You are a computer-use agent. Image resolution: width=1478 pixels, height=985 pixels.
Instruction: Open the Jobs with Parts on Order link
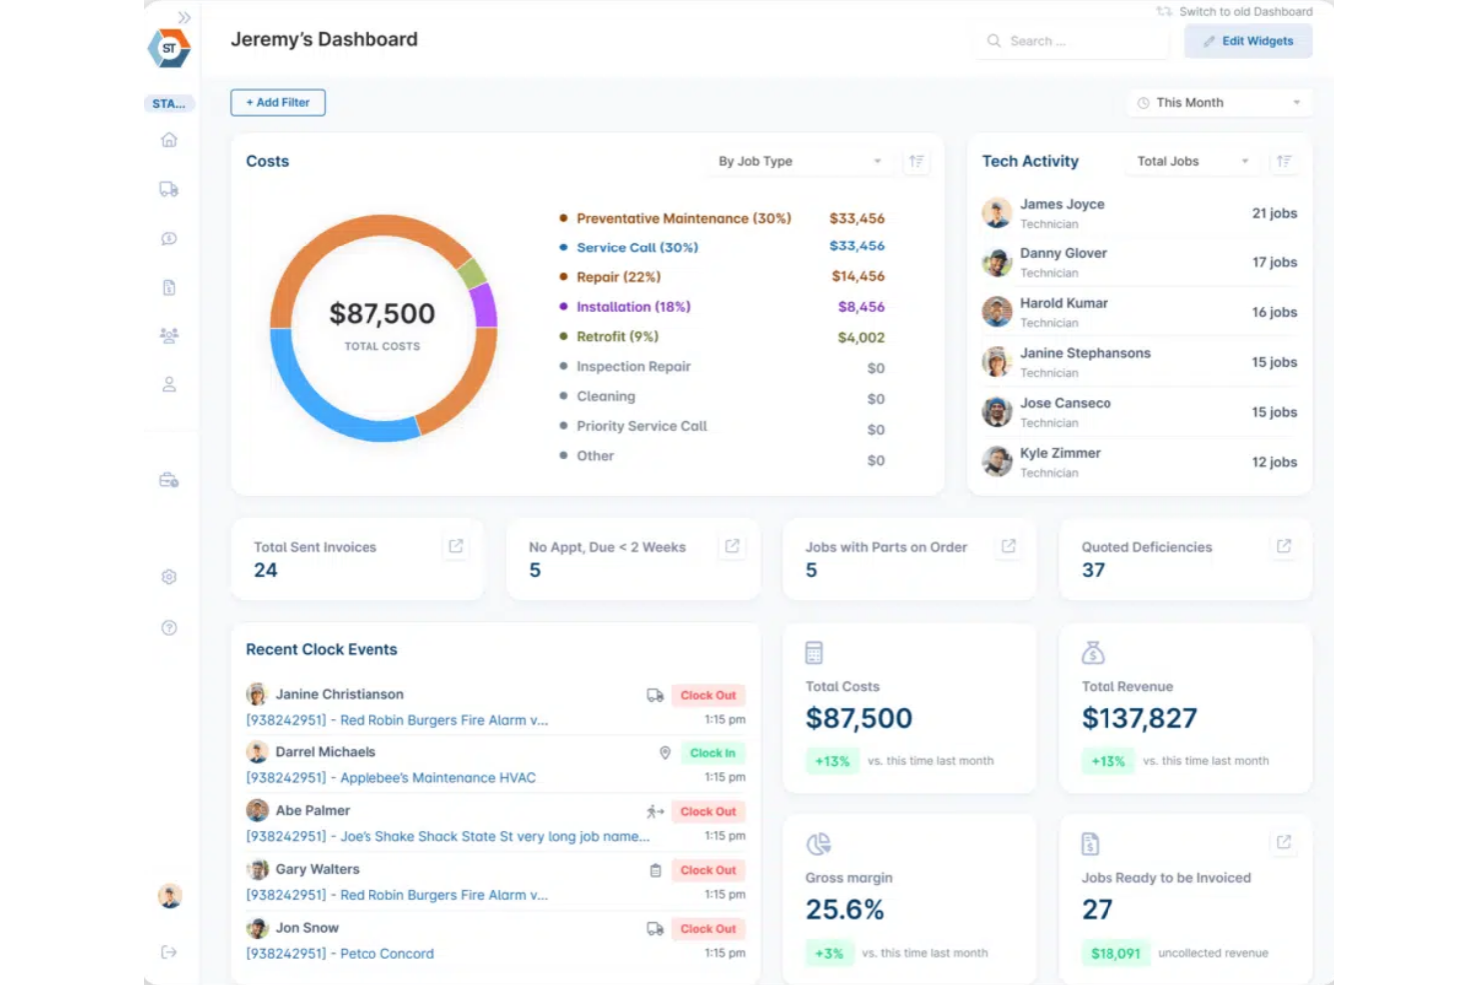(1008, 546)
